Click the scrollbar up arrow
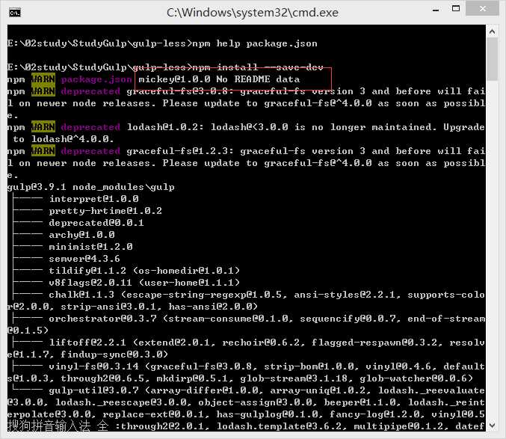Viewport: 506px width, 439px height. (492, 31)
